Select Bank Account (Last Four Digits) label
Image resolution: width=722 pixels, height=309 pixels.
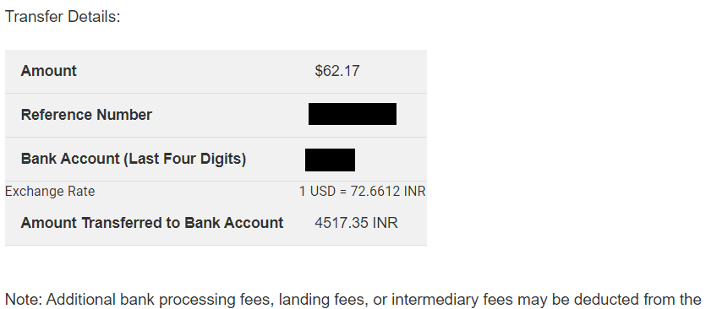[x=133, y=159]
